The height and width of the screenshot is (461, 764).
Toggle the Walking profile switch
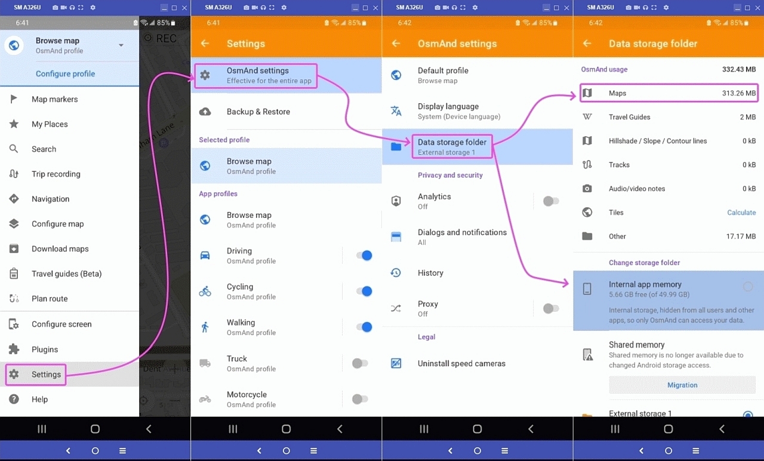(x=363, y=327)
